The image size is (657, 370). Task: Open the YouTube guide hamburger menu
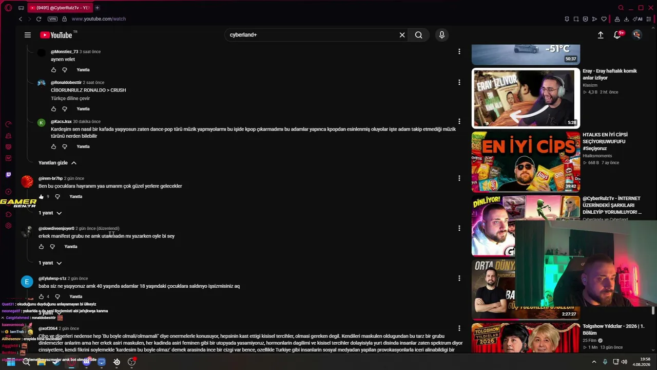point(28,35)
